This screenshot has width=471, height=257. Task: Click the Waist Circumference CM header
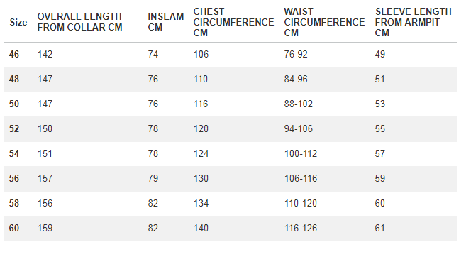[x=324, y=22]
